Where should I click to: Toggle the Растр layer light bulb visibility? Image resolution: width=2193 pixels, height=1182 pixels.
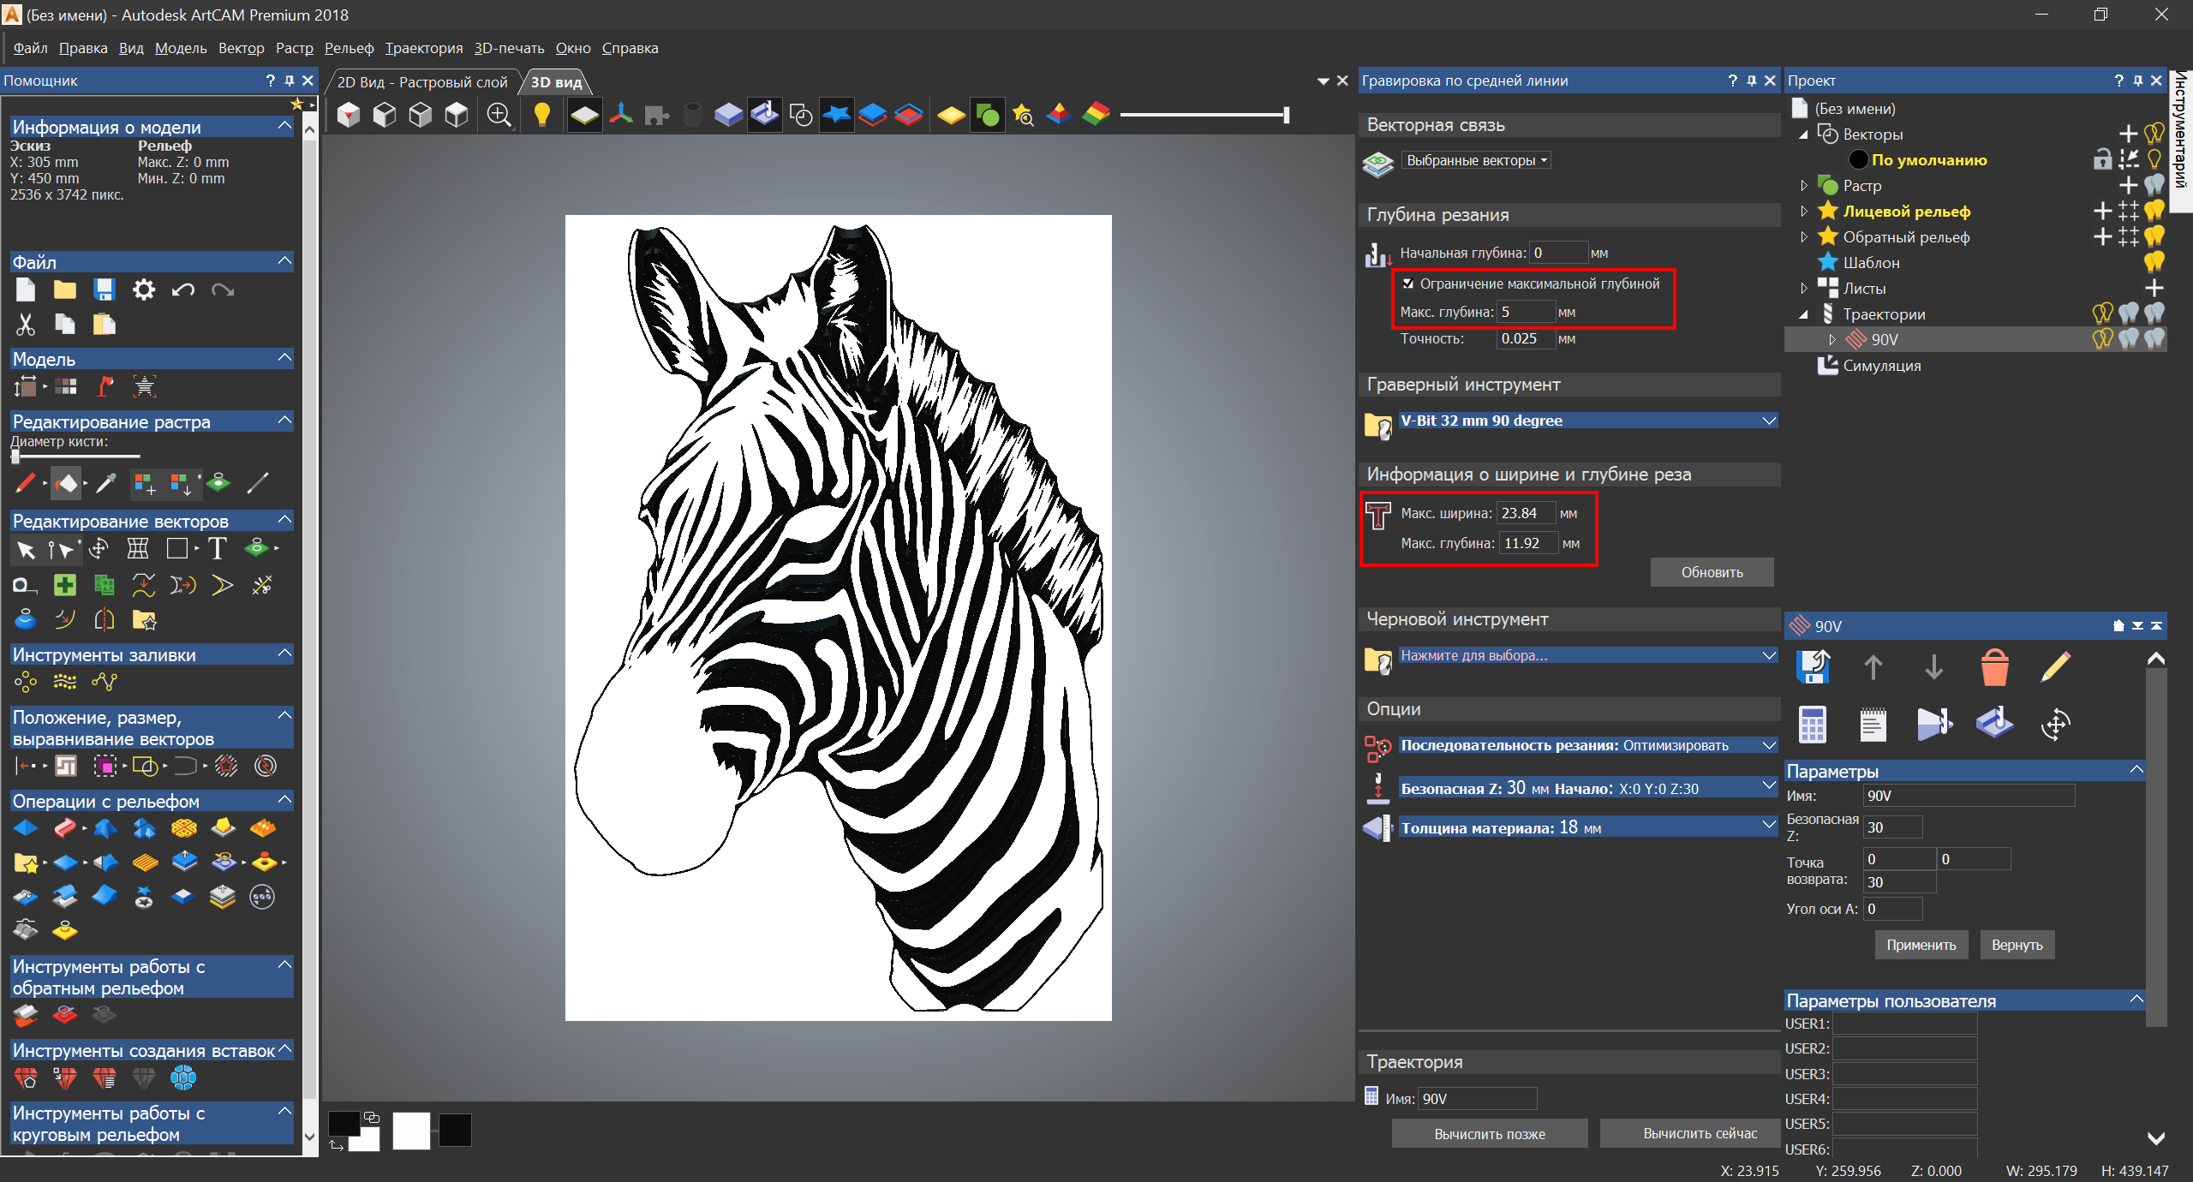tap(2154, 185)
